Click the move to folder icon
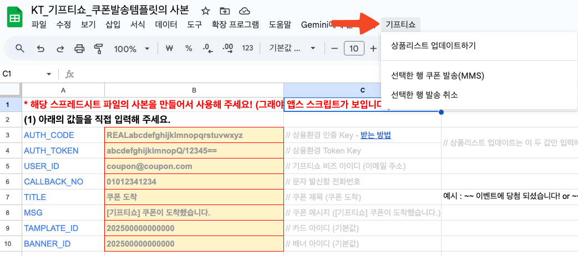The height and width of the screenshot is (256, 578). coord(224,11)
